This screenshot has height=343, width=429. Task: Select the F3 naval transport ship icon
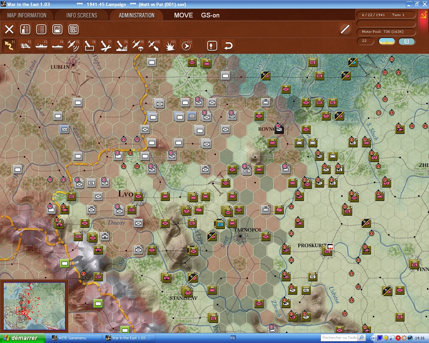[x=42, y=46]
